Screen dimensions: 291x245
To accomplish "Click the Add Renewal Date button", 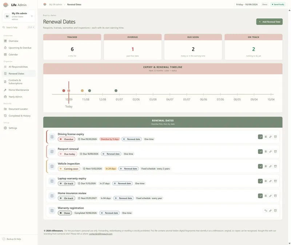I will tap(270, 22).
